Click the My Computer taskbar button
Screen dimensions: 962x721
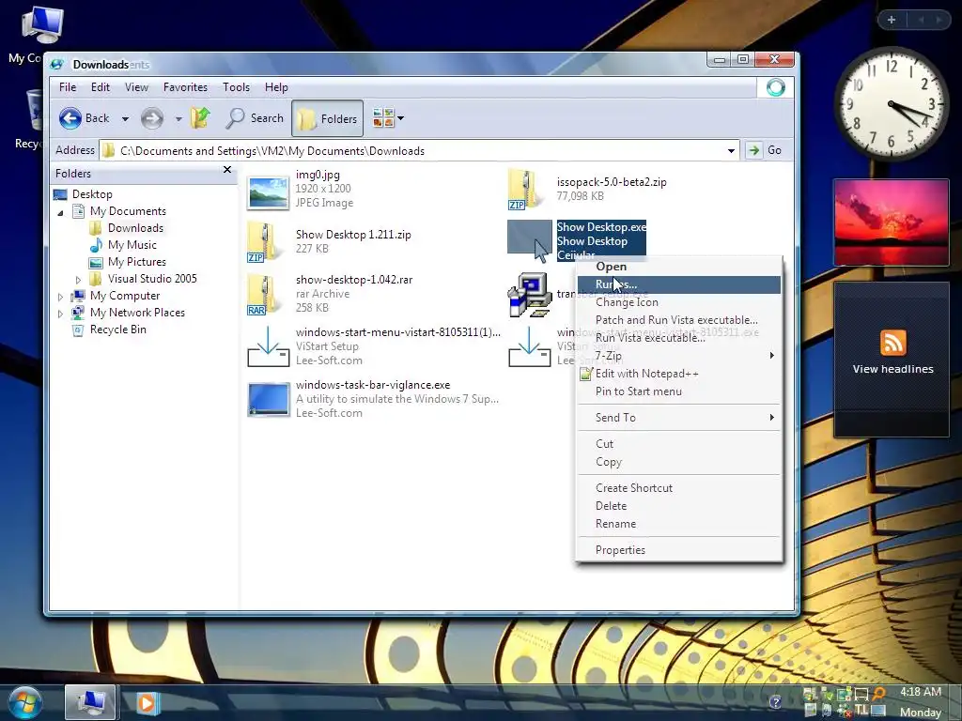[x=90, y=702]
